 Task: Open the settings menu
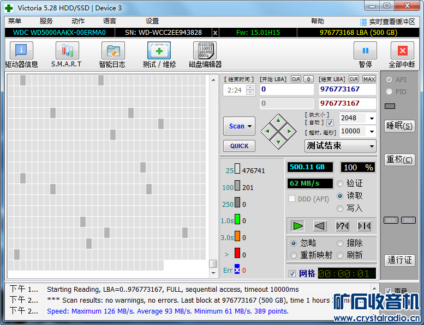coord(152,21)
